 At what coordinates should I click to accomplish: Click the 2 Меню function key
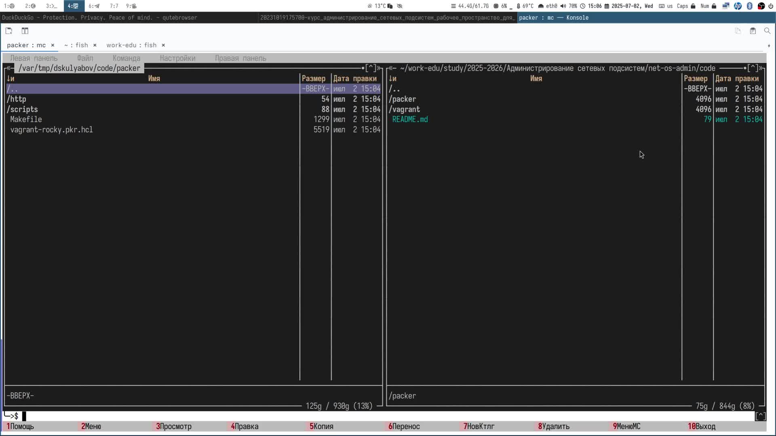[x=91, y=426]
